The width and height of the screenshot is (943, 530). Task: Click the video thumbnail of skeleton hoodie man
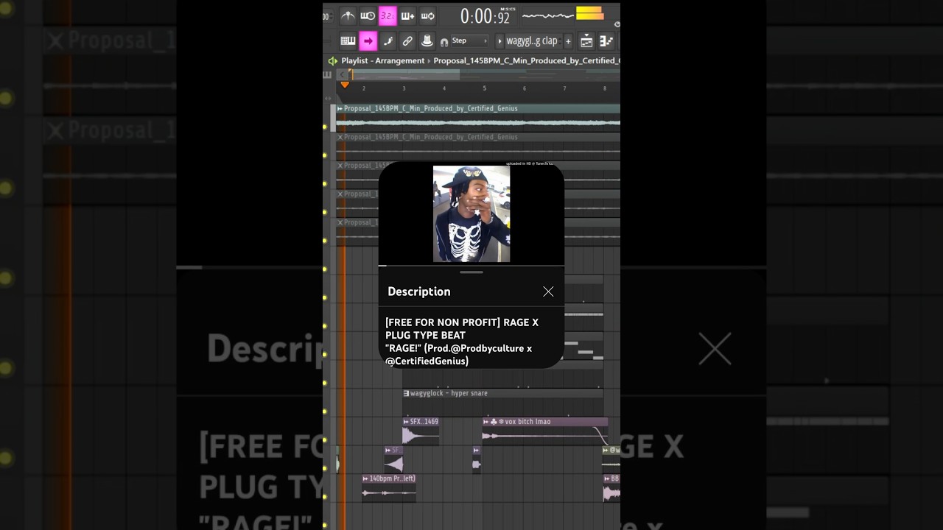[x=471, y=214]
